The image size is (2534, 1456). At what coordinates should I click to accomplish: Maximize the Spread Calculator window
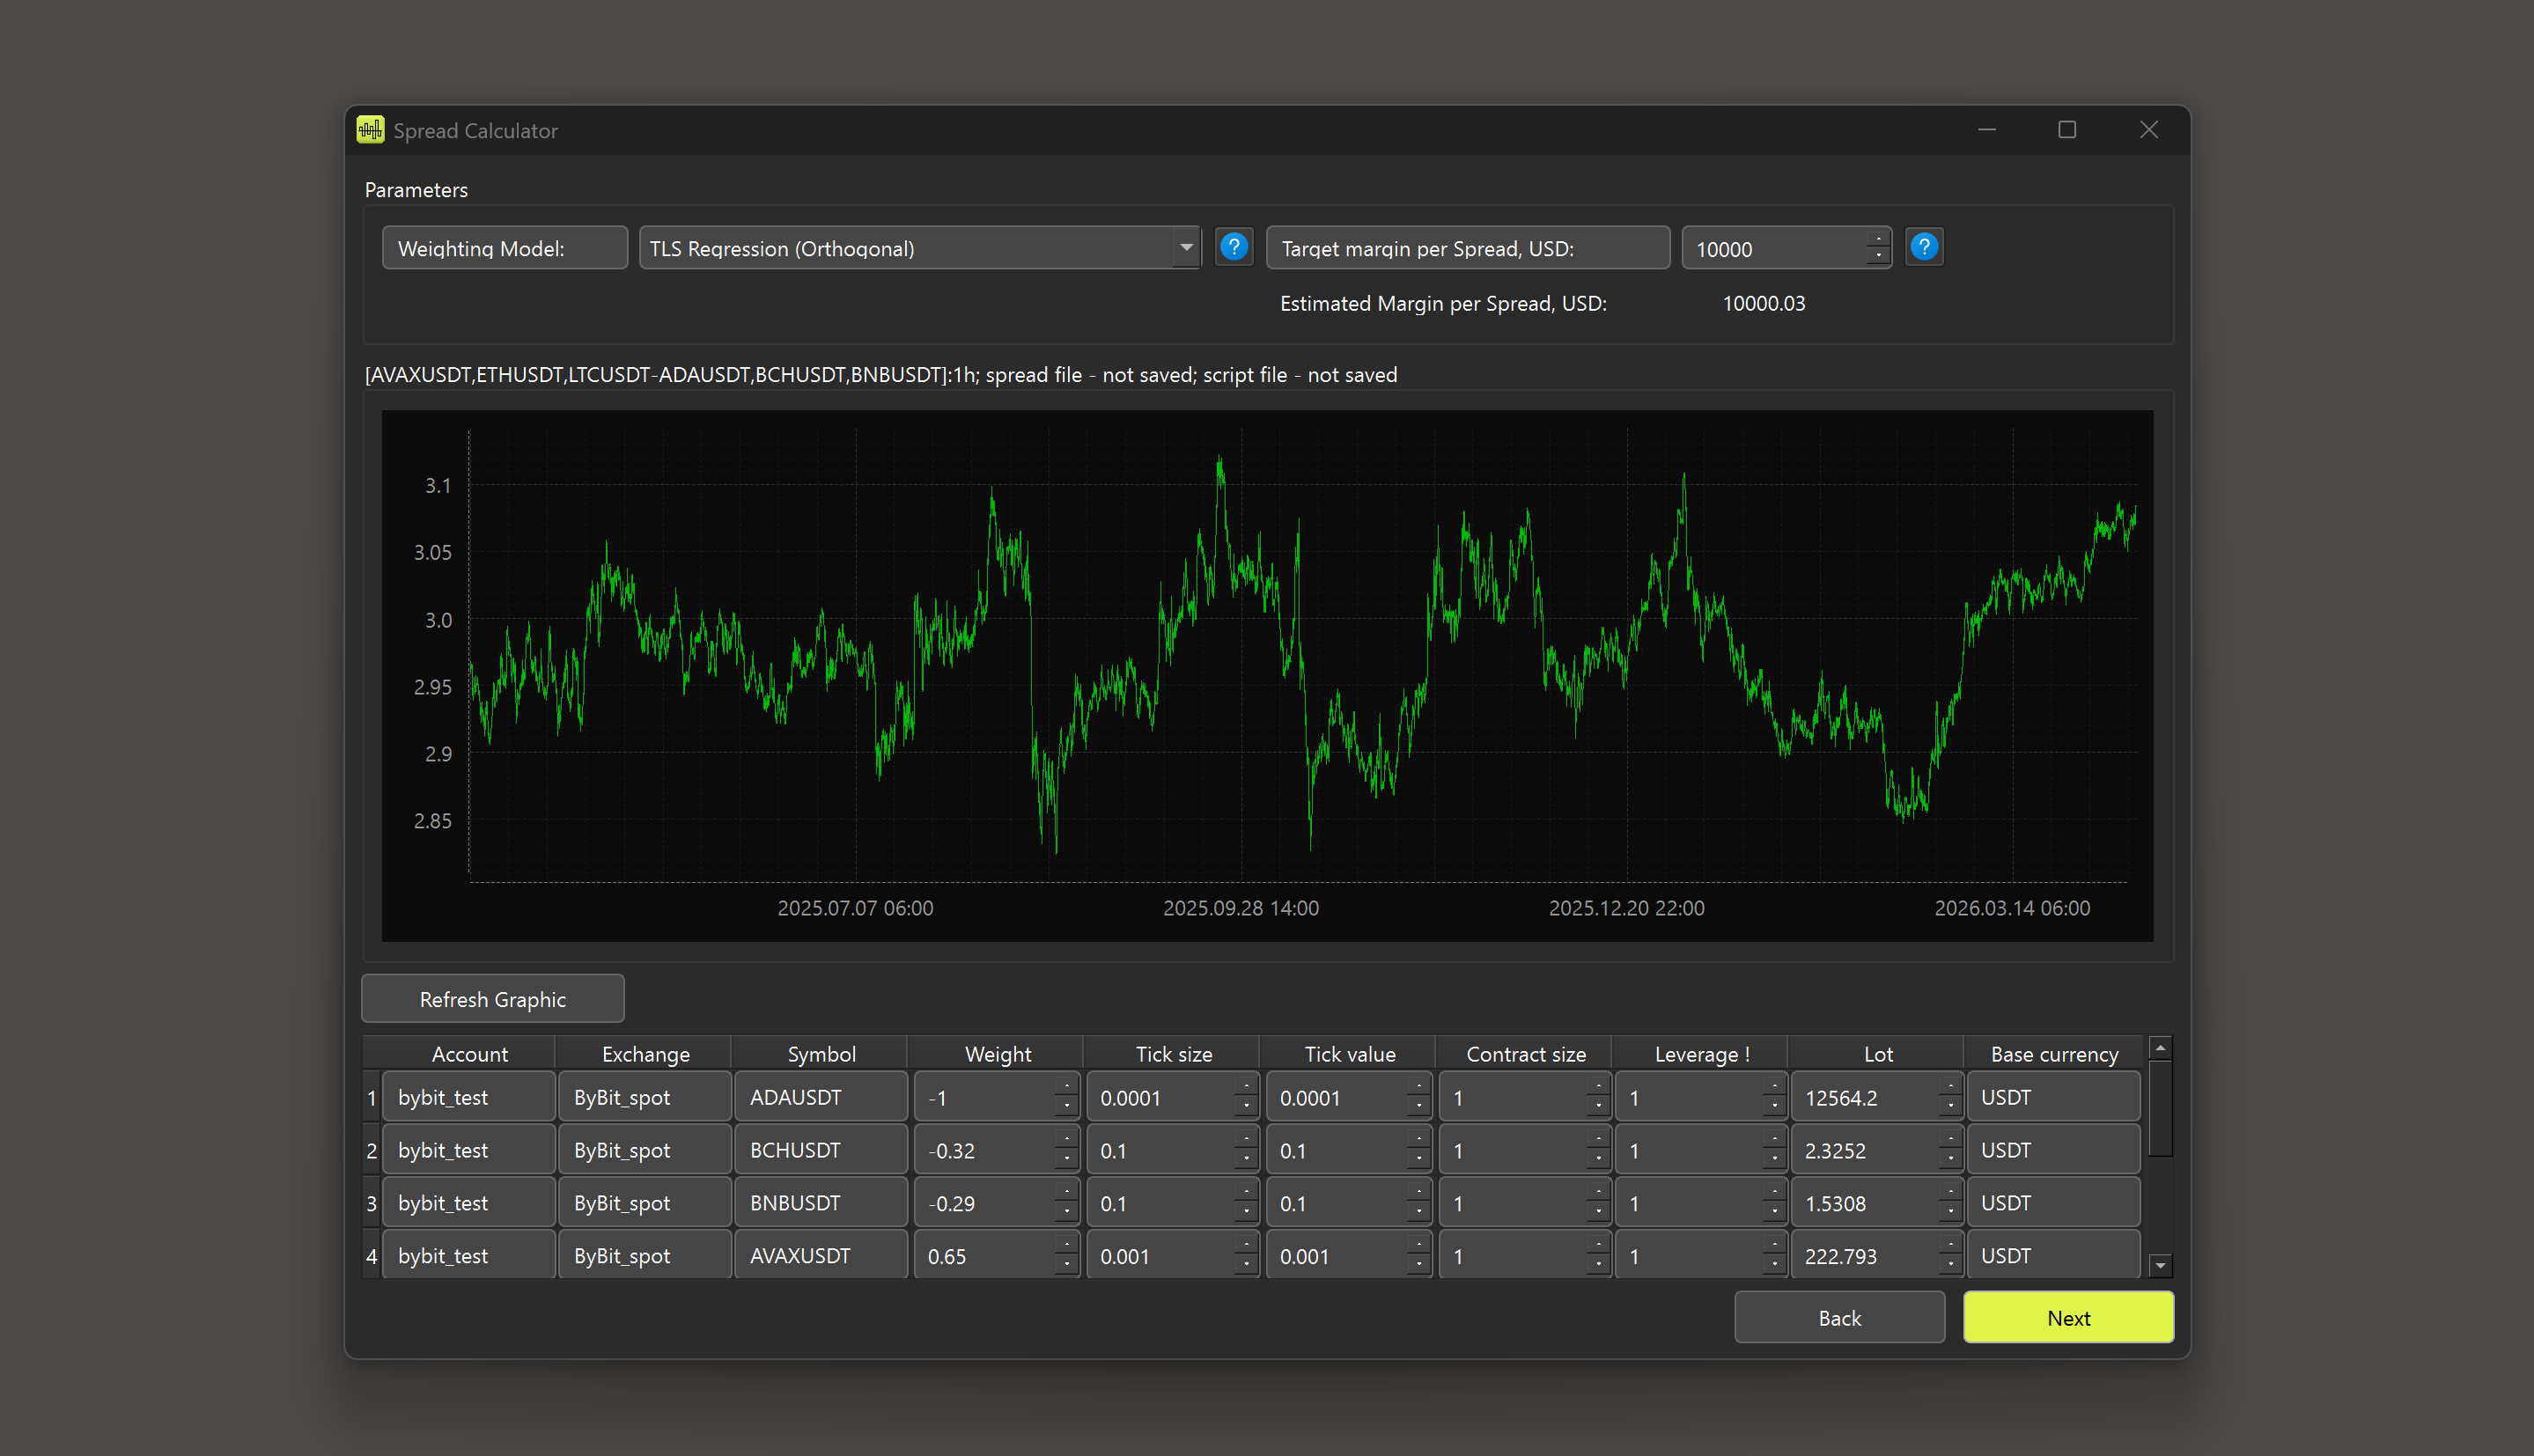(x=2067, y=130)
